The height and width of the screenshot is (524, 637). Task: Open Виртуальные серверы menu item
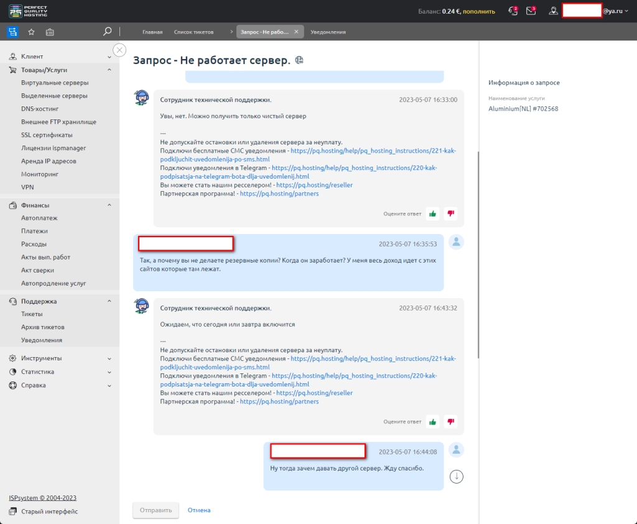[55, 83]
